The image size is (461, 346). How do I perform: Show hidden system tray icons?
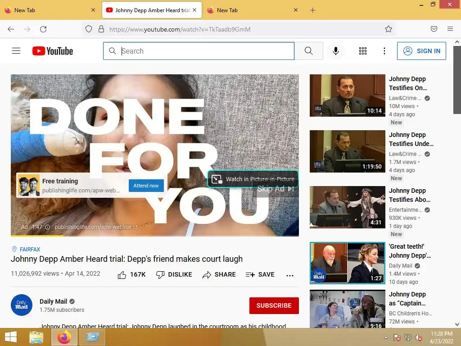tap(386, 337)
